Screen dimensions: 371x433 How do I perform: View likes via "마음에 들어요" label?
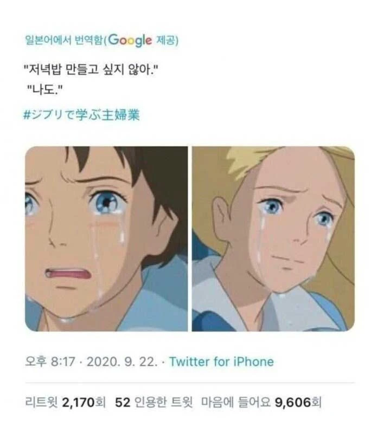click(x=235, y=402)
